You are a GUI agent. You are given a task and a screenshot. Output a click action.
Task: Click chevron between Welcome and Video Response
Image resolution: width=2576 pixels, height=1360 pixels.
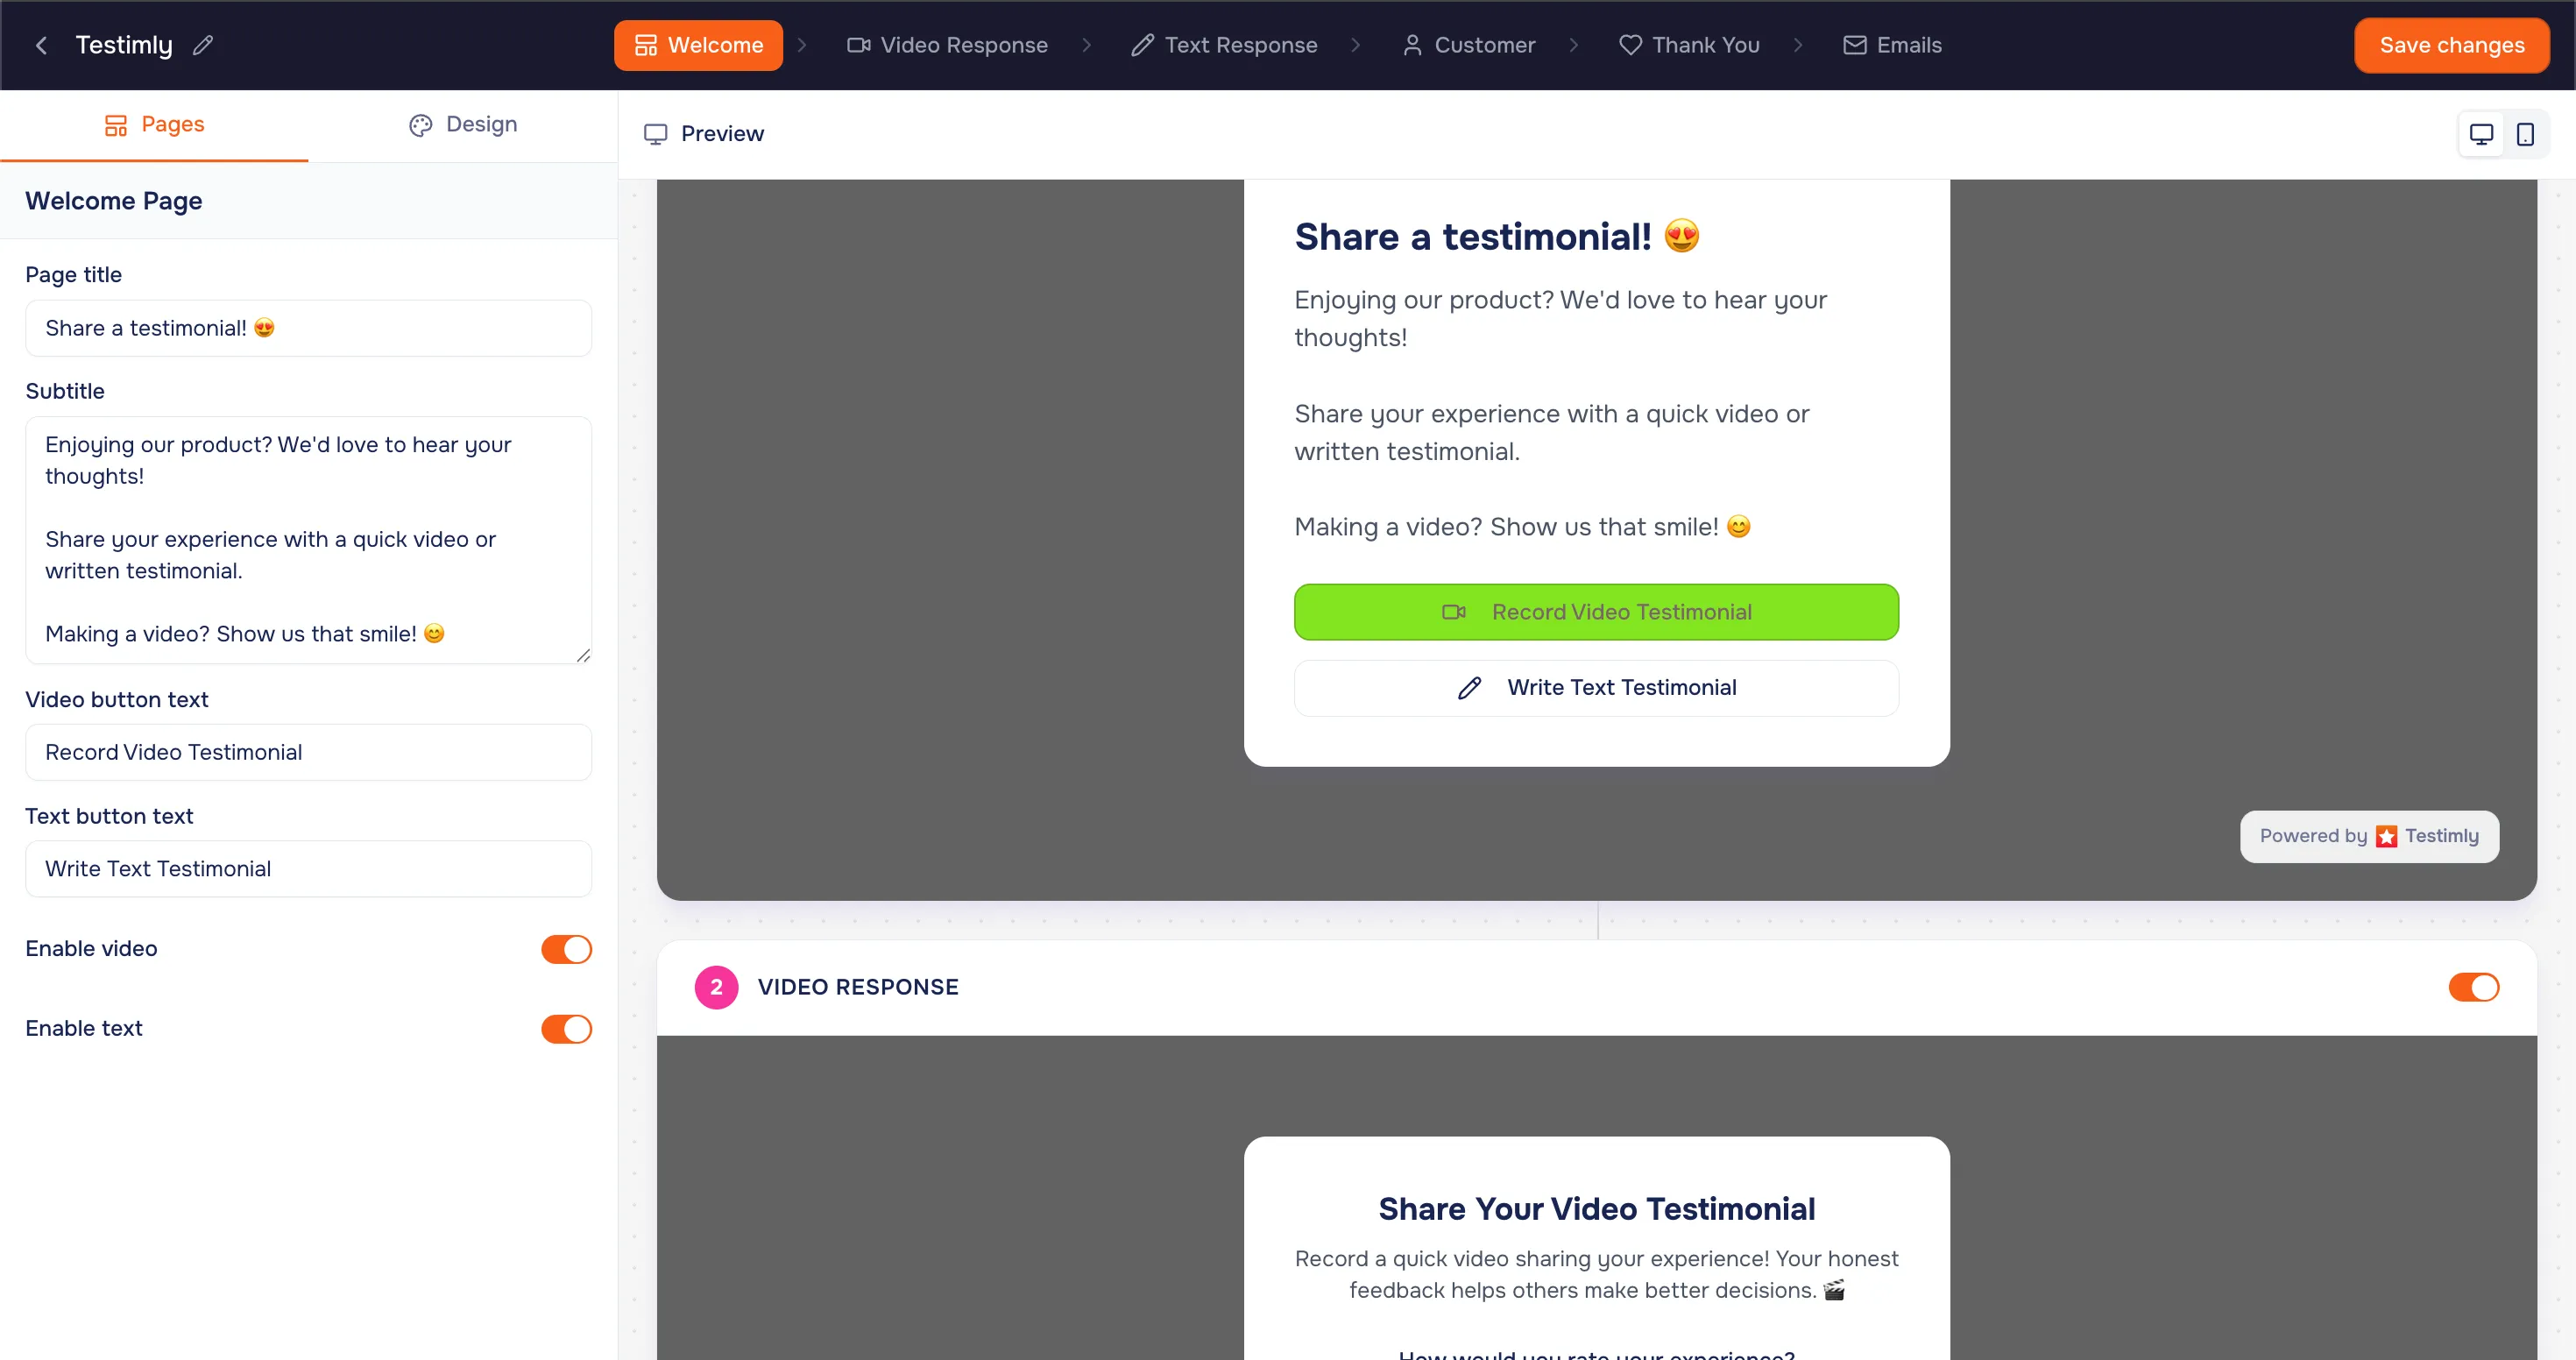(801, 45)
